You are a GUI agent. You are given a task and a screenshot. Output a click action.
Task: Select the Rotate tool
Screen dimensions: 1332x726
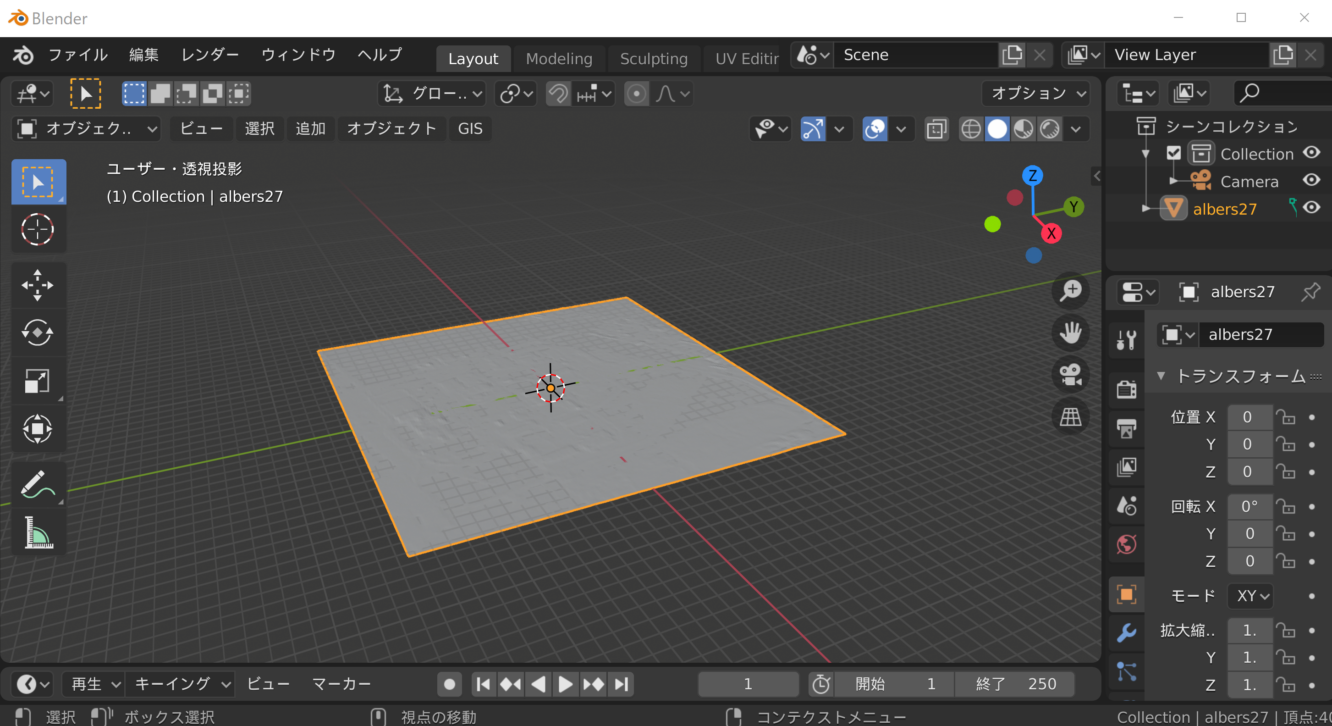(38, 333)
